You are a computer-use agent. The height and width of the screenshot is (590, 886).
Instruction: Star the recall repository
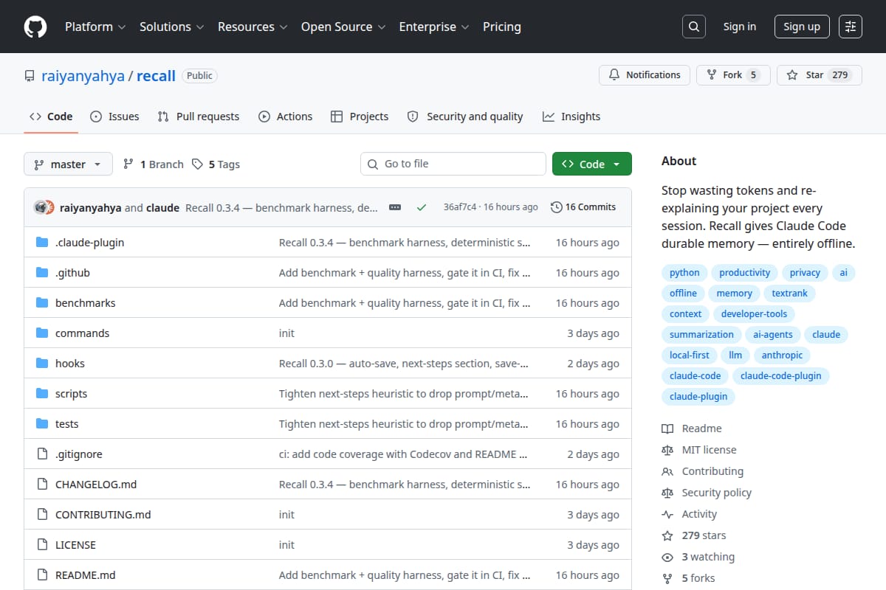click(820, 75)
